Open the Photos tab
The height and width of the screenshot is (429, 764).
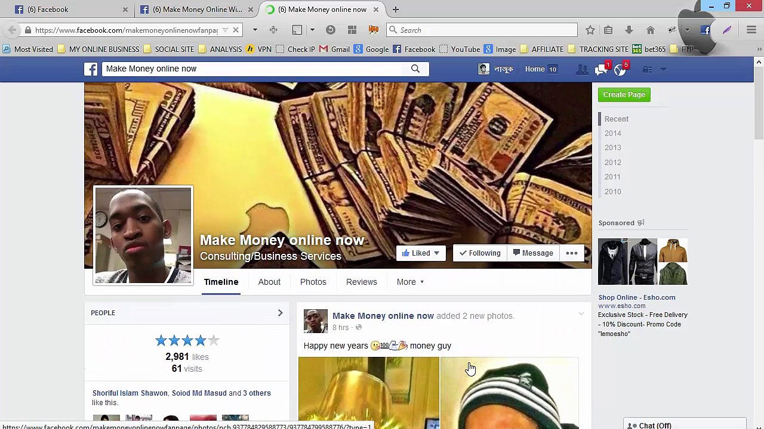point(313,282)
